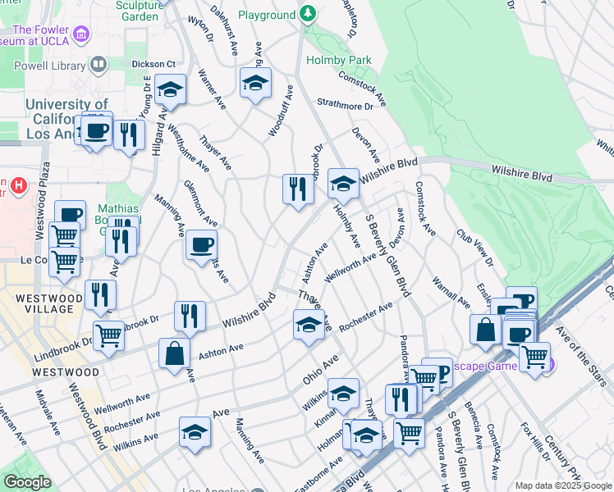
Task: Open the Google logo link
Action: point(27,481)
